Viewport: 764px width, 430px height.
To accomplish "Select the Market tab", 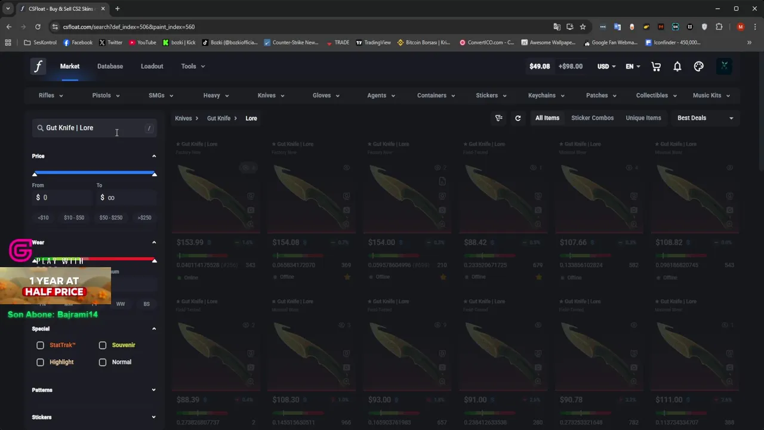I will pos(69,66).
